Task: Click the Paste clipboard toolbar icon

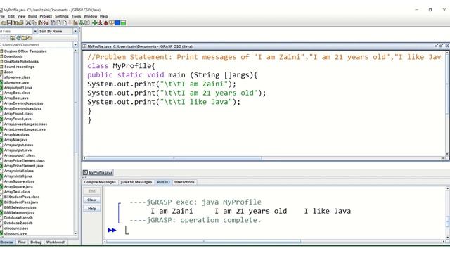Action: click(x=40, y=22)
